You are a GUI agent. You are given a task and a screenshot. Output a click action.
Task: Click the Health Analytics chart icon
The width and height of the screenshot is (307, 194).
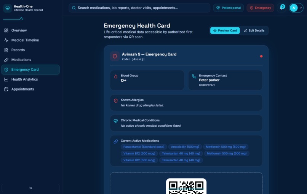(x=6, y=80)
